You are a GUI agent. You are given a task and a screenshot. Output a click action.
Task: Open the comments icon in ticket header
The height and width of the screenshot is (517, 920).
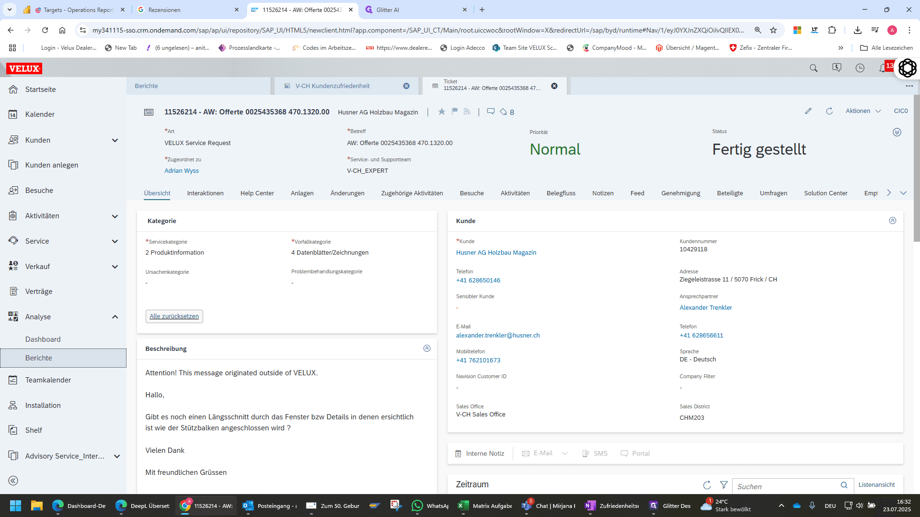[x=491, y=112]
